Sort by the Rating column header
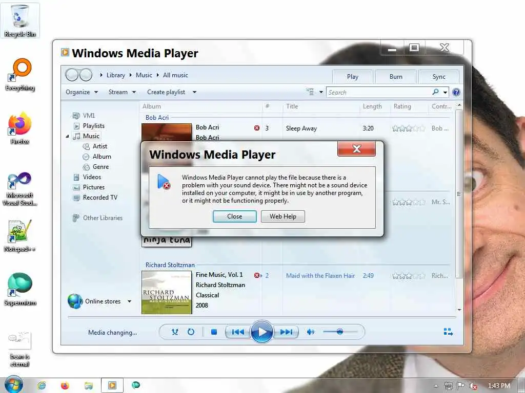Image resolution: width=525 pixels, height=393 pixels. 402,106
